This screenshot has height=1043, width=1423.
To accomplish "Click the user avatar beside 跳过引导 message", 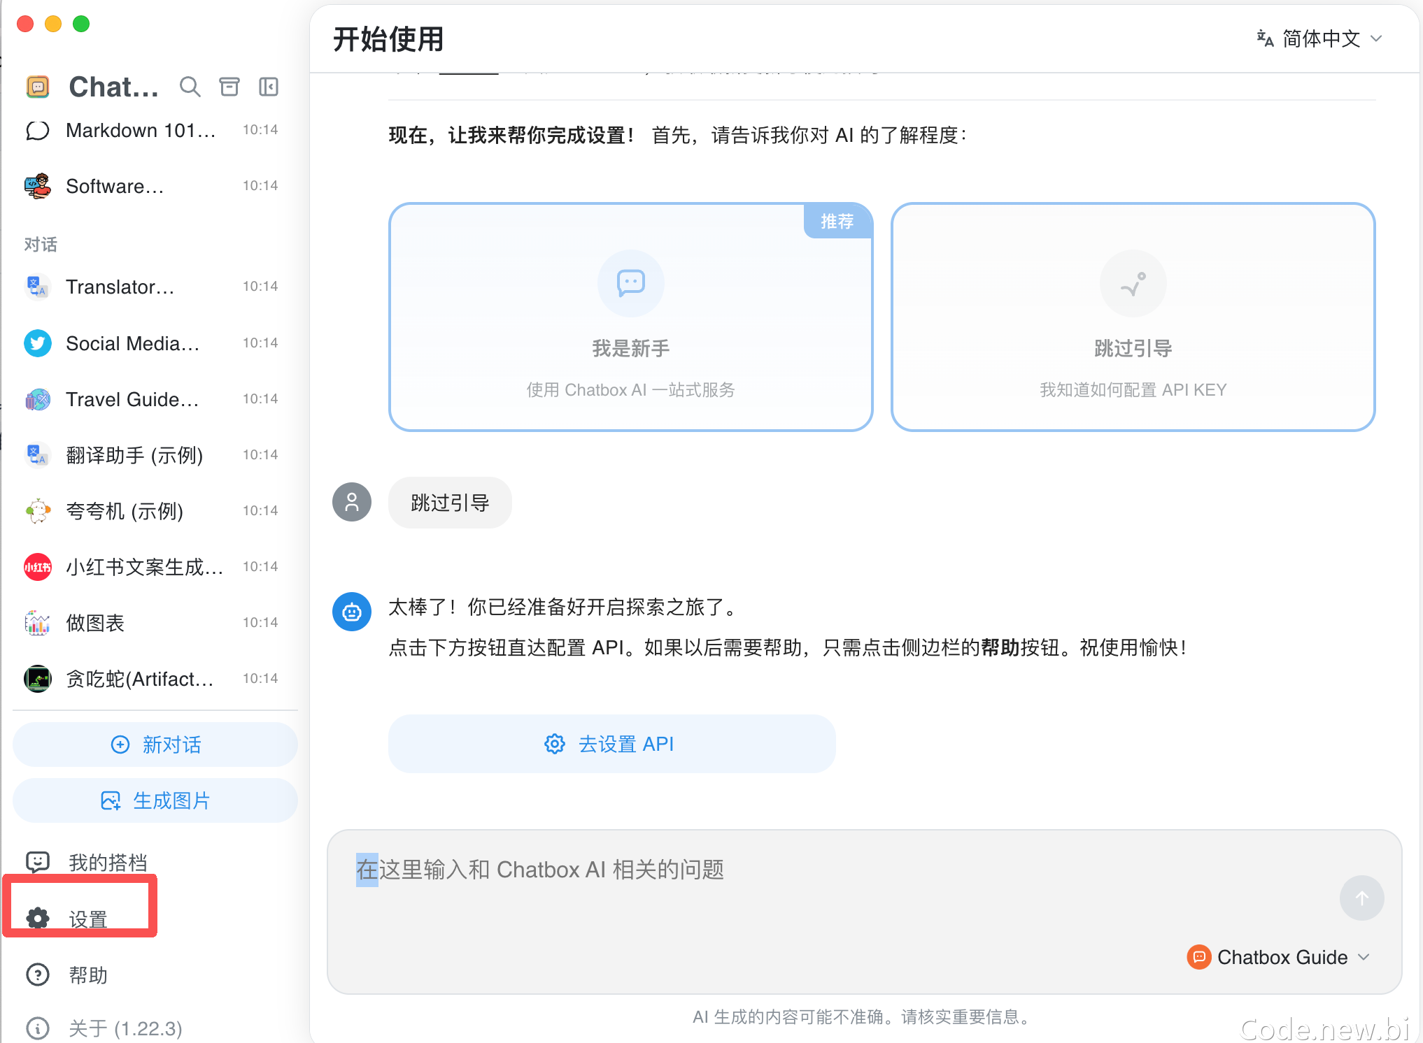I will 352,502.
